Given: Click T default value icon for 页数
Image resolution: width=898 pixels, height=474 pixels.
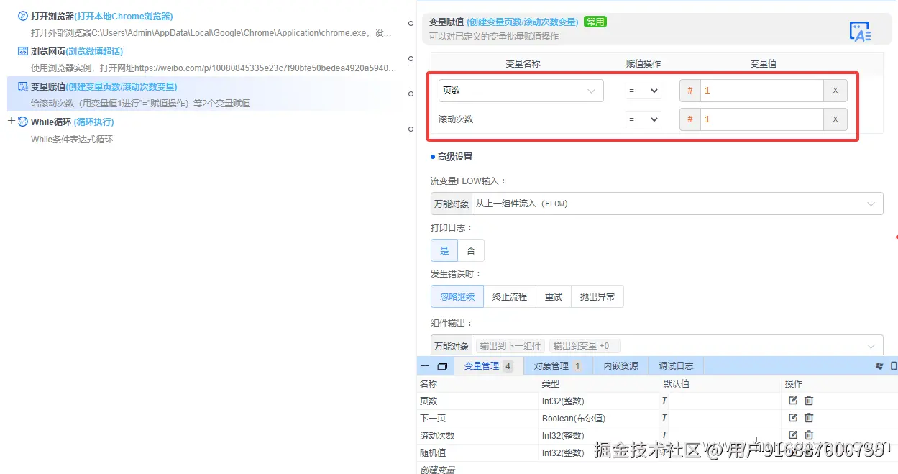Looking at the screenshot, I should point(664,401).
